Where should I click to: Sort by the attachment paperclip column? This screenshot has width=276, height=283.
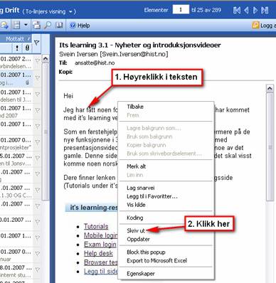27,48
